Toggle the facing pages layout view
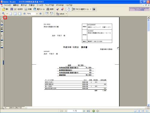The width and height of the screenshot is (150, 113). pyautogui.click(x=143, y=111)
